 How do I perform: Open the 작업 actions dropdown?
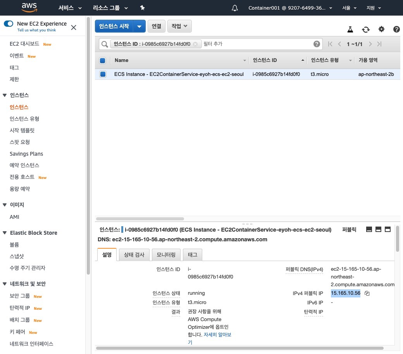[179, 26]
